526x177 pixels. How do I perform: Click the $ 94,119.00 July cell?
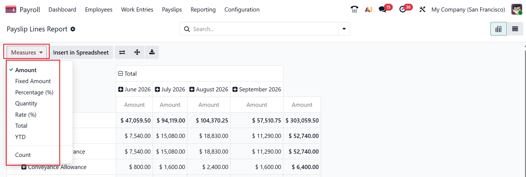(170, 120)
